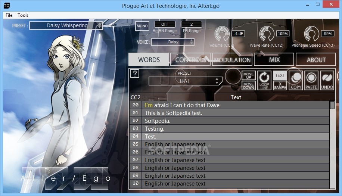Click the Copy icon button
The height and width of the screenshot is (196, 342).
[x=296, y=80]
